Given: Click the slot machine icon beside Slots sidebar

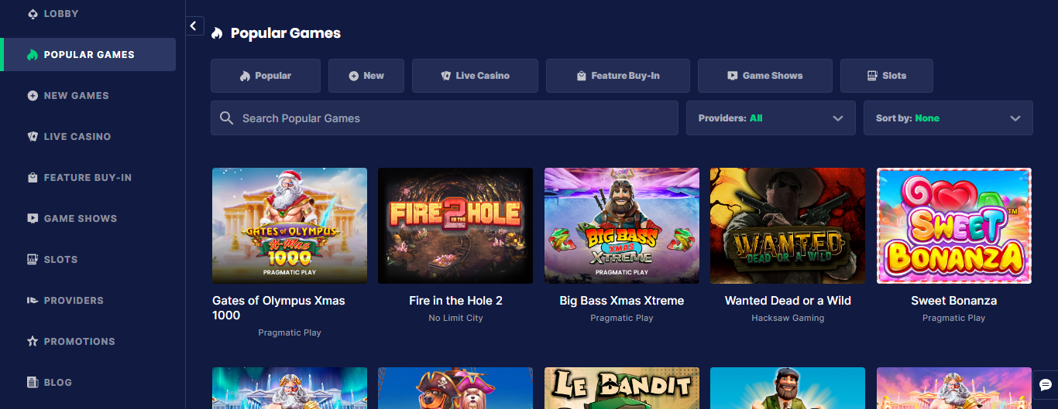Looking at the screenshot, I should click(33, 260).
